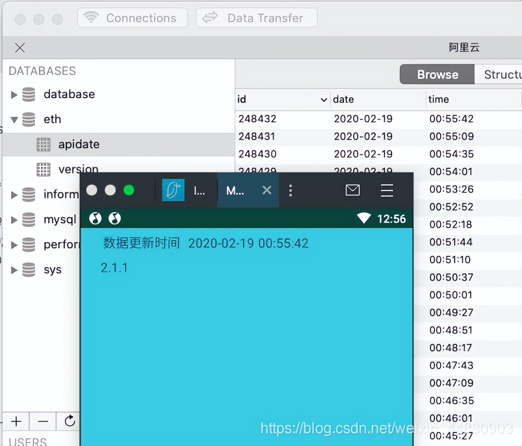Open the Connections Wi-Fi icon in toolbar
522x446 pixels.
tap(91, 18)
